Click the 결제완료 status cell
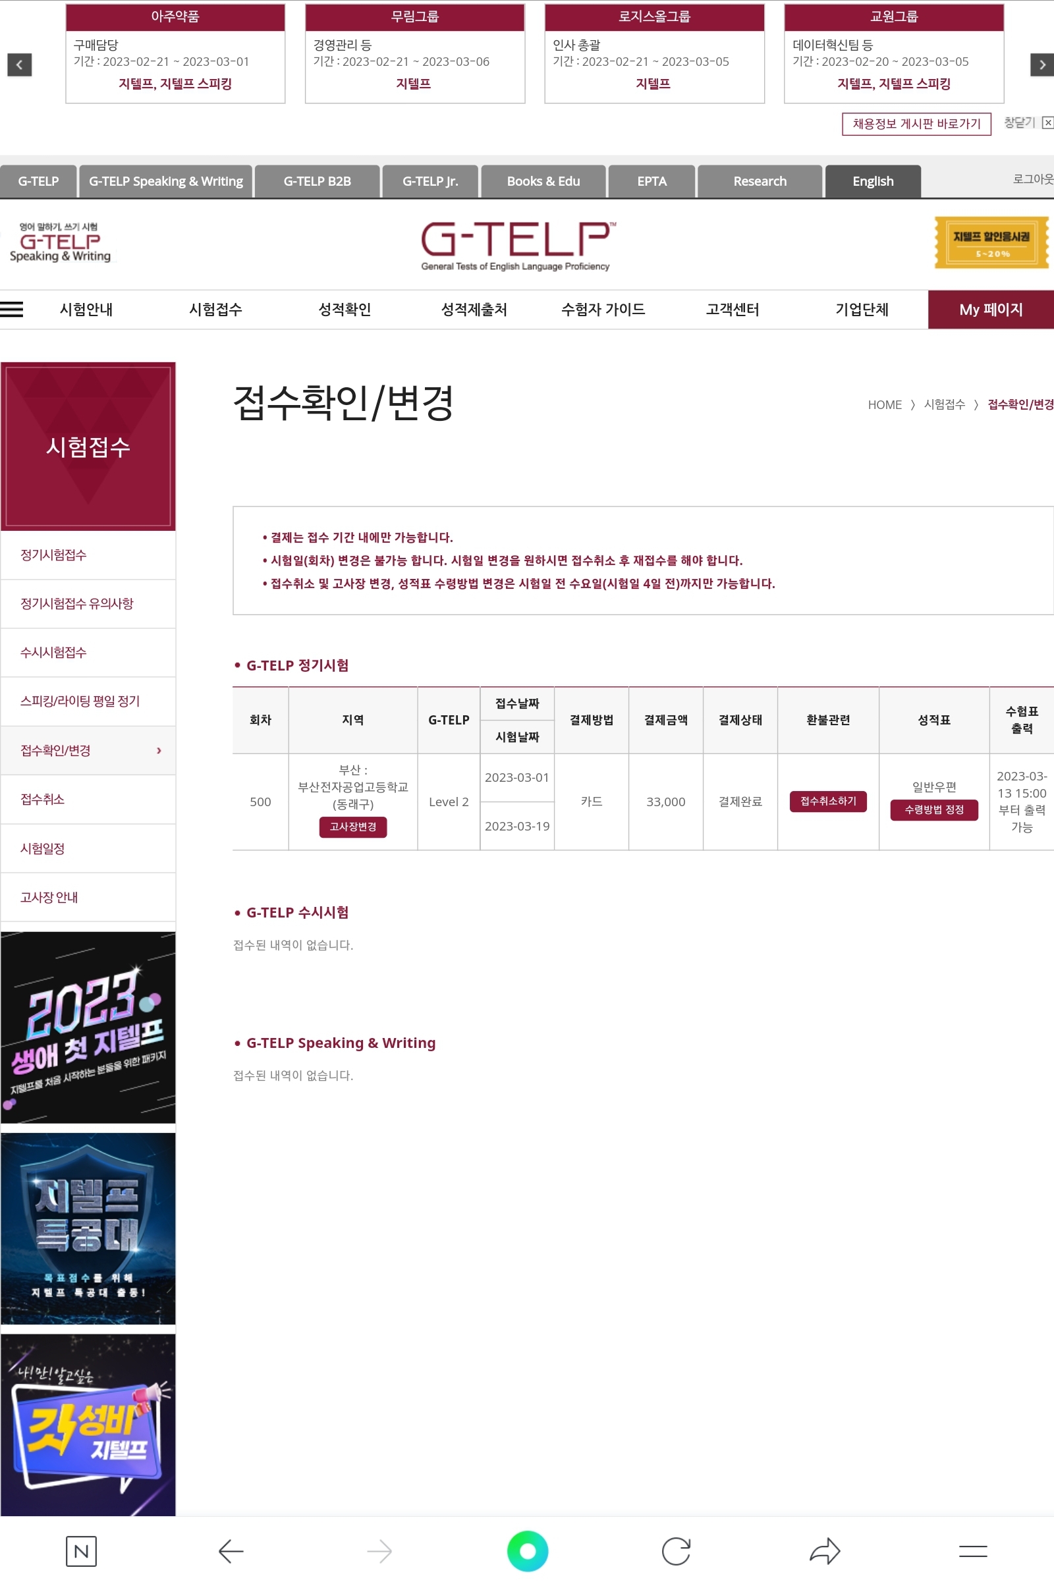 740,802
